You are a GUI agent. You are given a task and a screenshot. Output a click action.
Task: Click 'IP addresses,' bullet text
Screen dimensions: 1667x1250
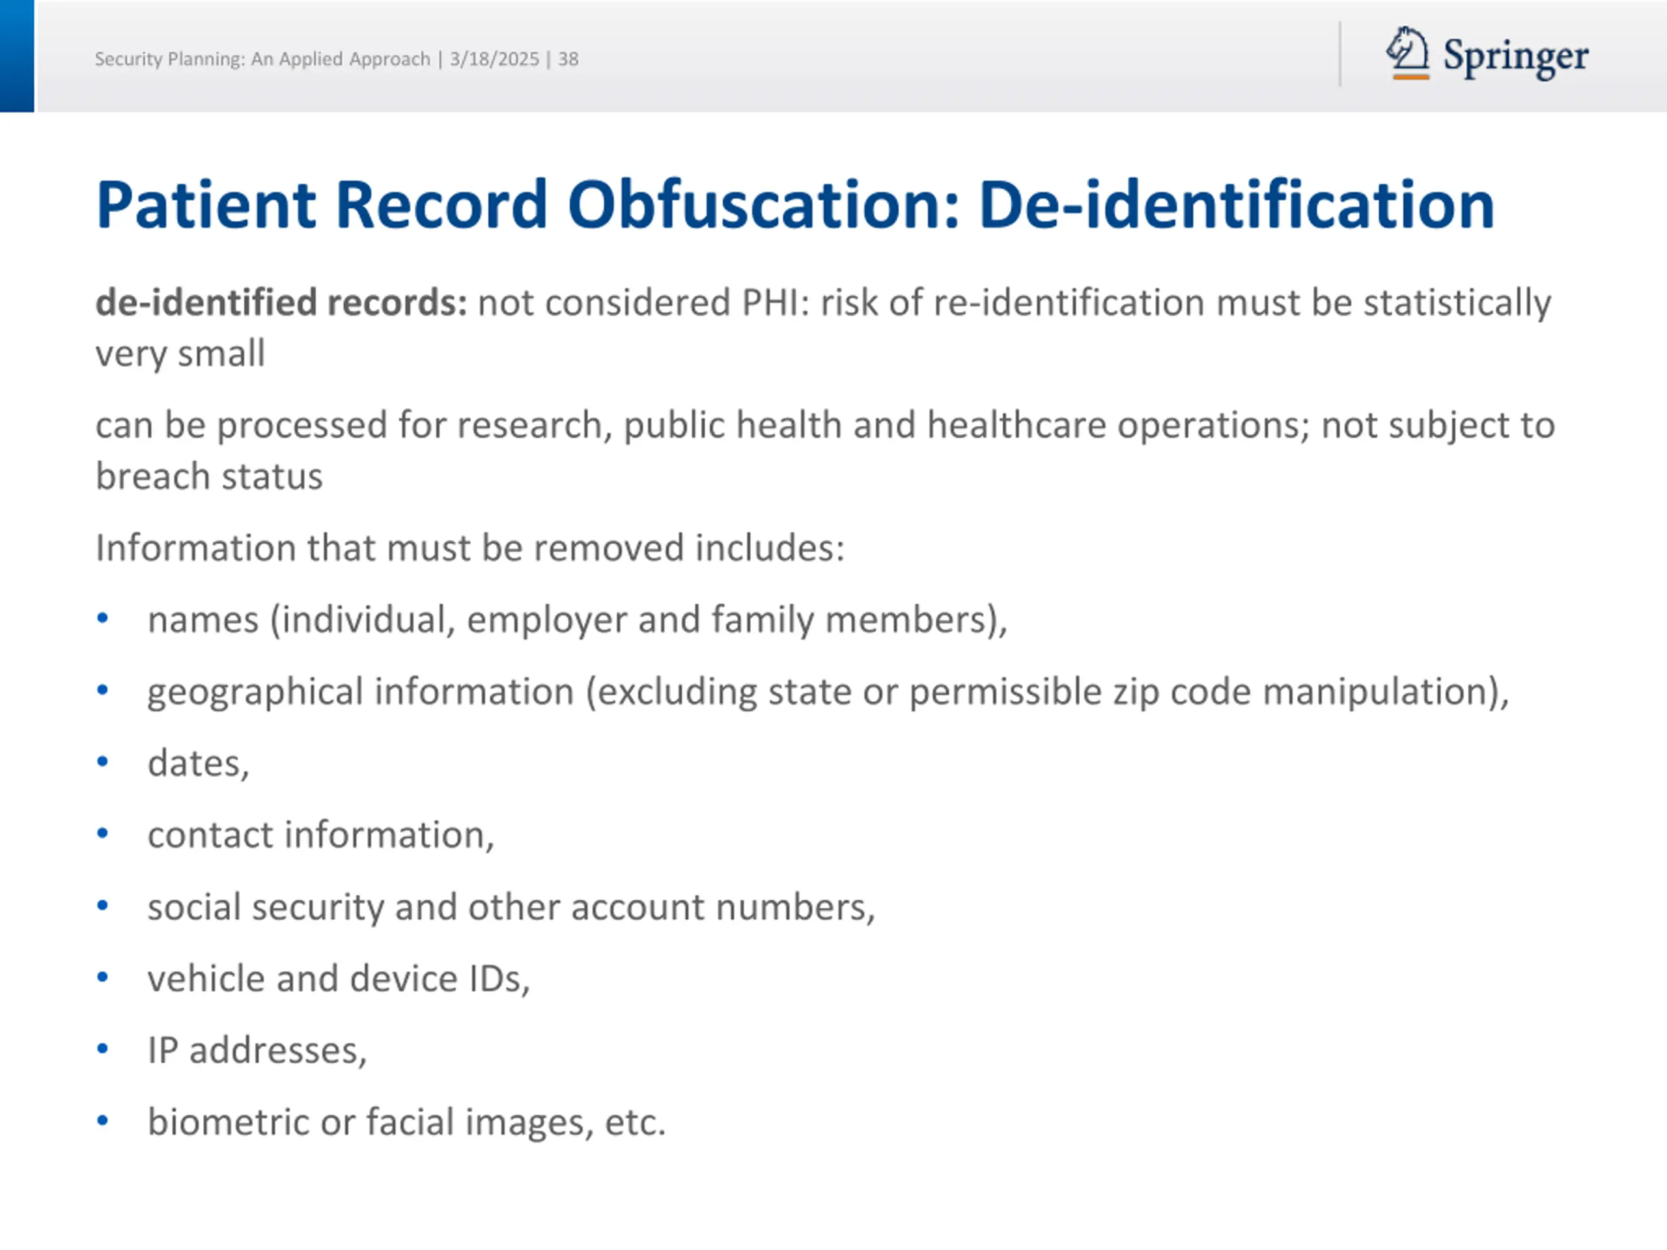(257, 1050)
